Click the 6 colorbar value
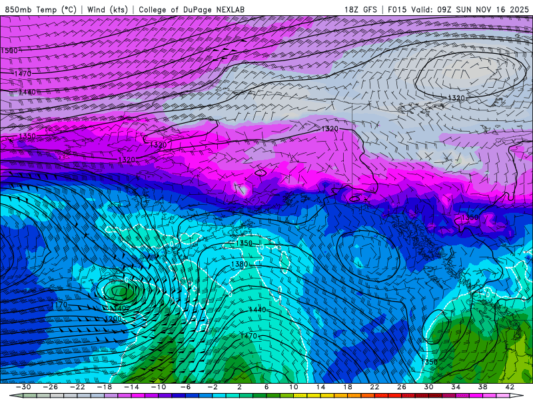This screenshot has width=533, height=399. pyautogui.click(x=266, y=387)
